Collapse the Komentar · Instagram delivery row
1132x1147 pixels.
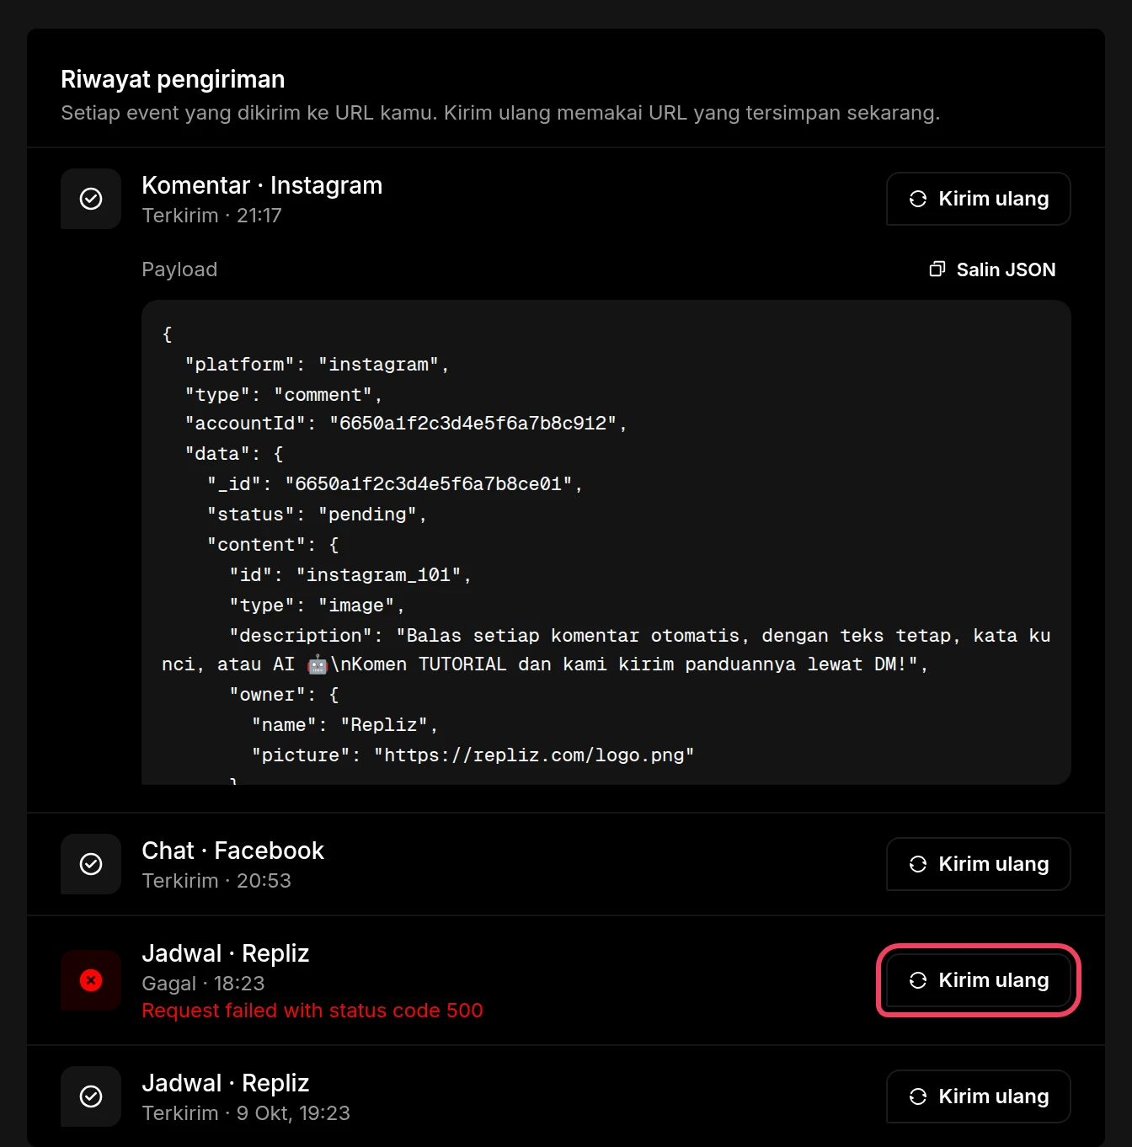(262, 185)
